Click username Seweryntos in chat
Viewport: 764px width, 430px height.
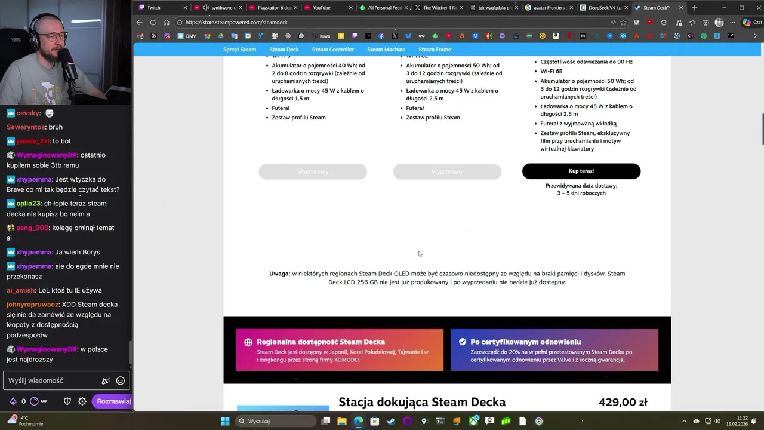[x=26, y=127]
